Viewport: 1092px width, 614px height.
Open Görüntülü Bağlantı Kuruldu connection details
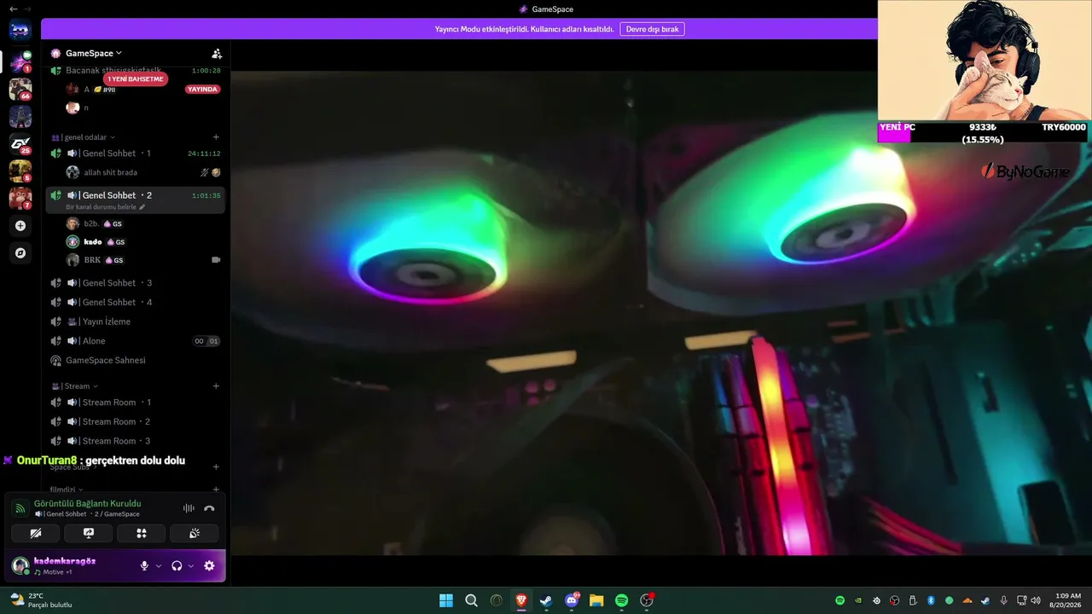pos(87,503)
